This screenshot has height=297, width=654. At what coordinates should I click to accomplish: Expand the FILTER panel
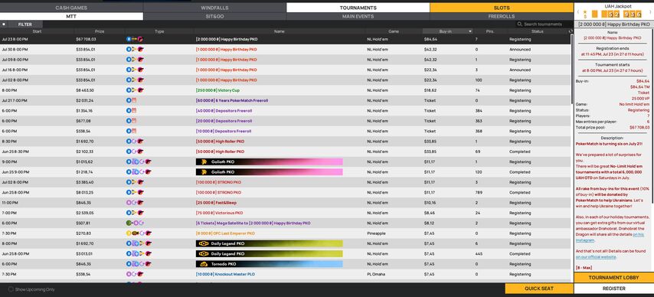25,24
